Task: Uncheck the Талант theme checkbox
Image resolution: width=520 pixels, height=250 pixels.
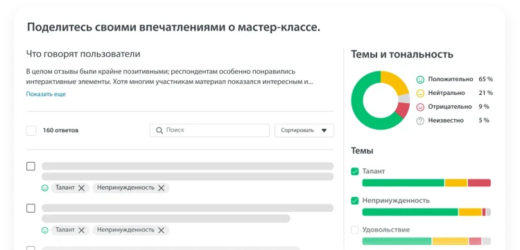Action: tap(355, 172)
